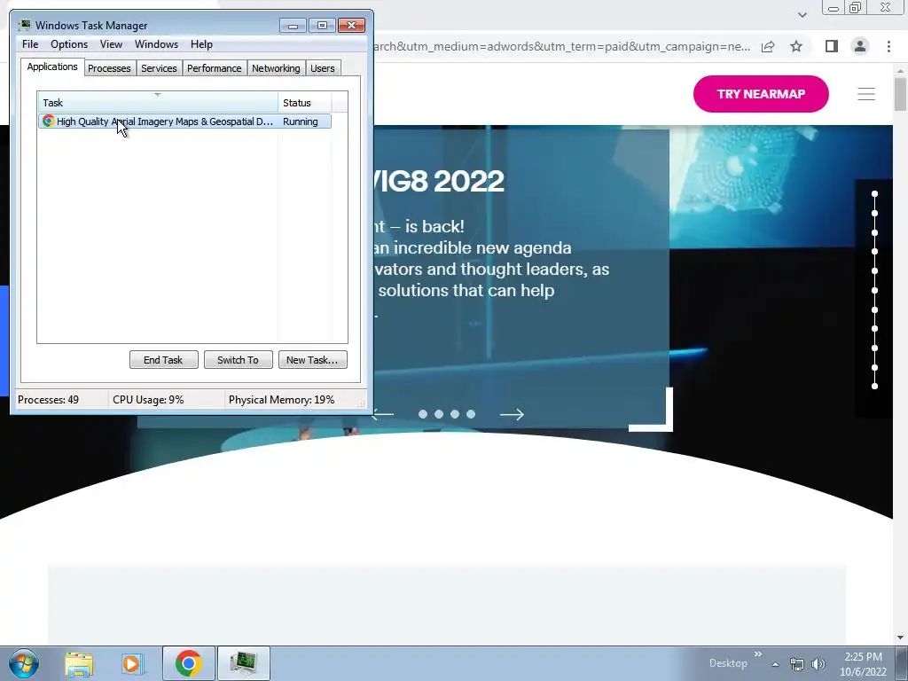Open the Windows Start button

click(24, 663)
